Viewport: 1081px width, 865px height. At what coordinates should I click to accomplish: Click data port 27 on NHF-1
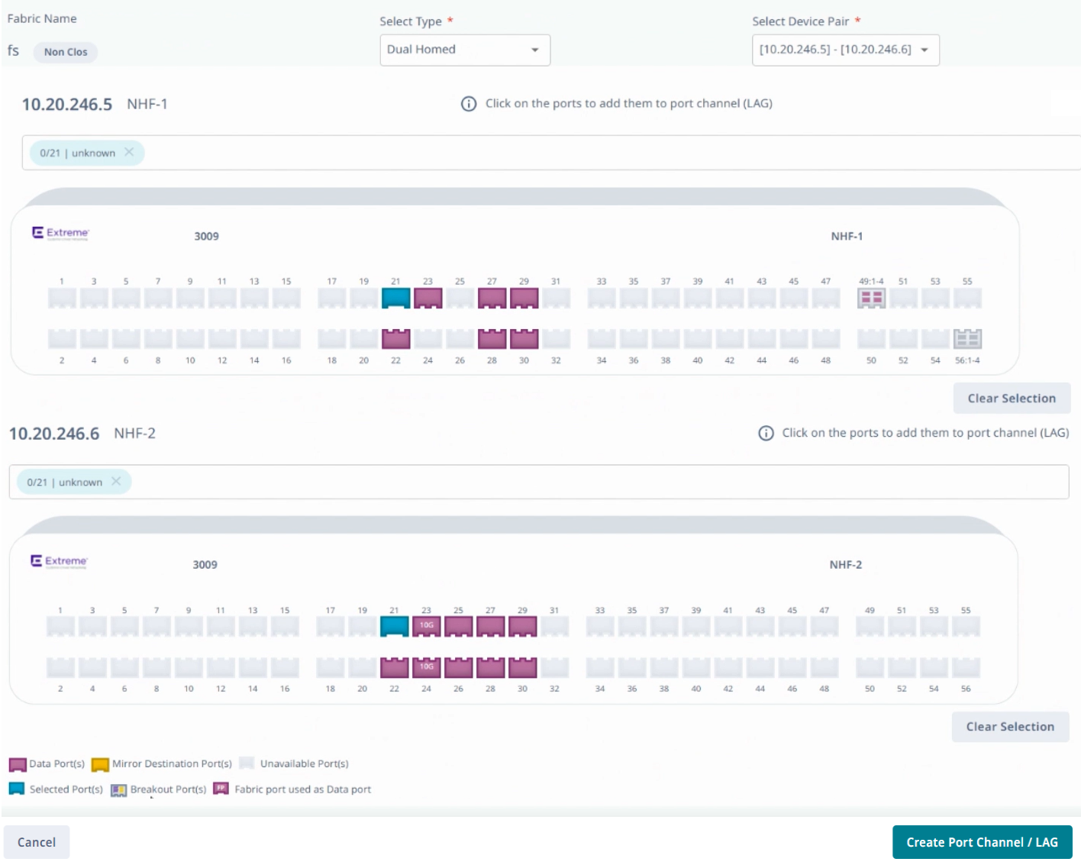point(492,298)
